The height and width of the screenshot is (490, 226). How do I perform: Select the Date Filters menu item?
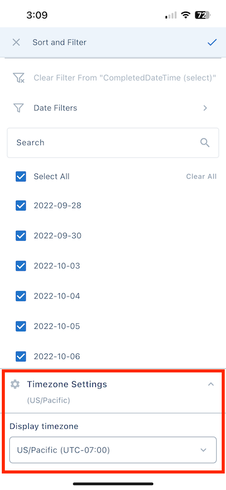(113, 108)
